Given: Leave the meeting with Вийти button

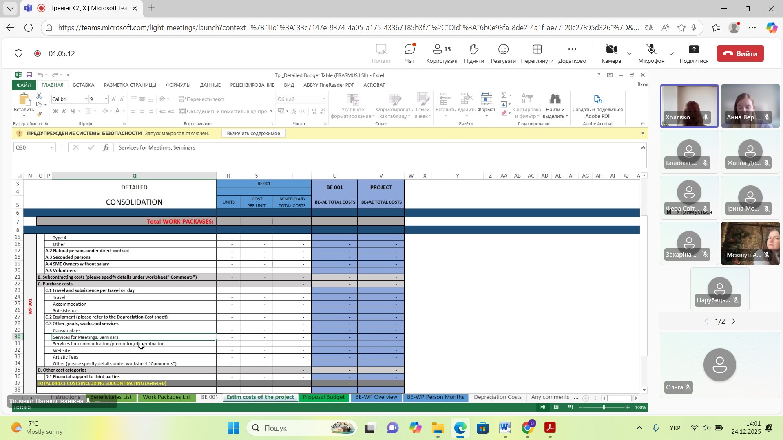Looking at the screenshot, I should (x=740, y=53).
